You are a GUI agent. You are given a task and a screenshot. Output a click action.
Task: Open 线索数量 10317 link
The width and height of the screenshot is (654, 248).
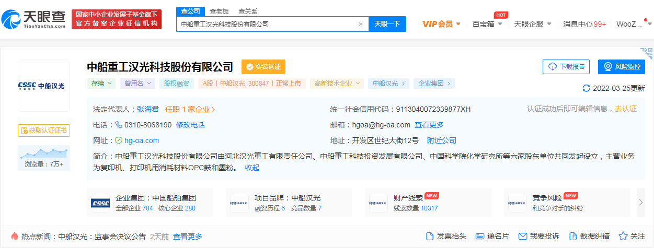click(x=416, y=208)
